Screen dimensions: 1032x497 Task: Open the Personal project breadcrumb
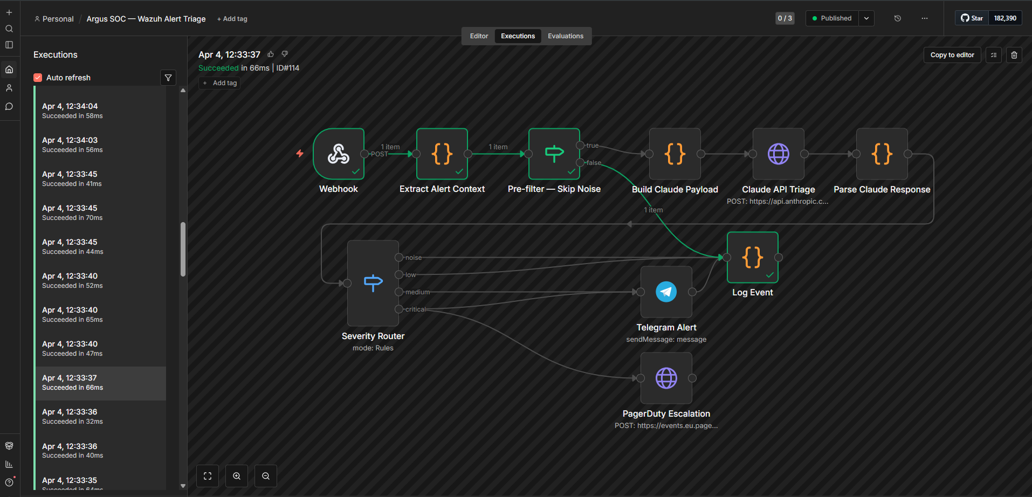(x=54, y=19)
